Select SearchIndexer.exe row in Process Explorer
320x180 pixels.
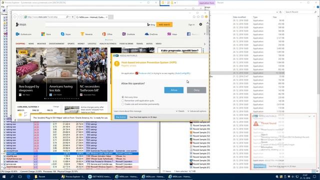click(x=70, y=166)
